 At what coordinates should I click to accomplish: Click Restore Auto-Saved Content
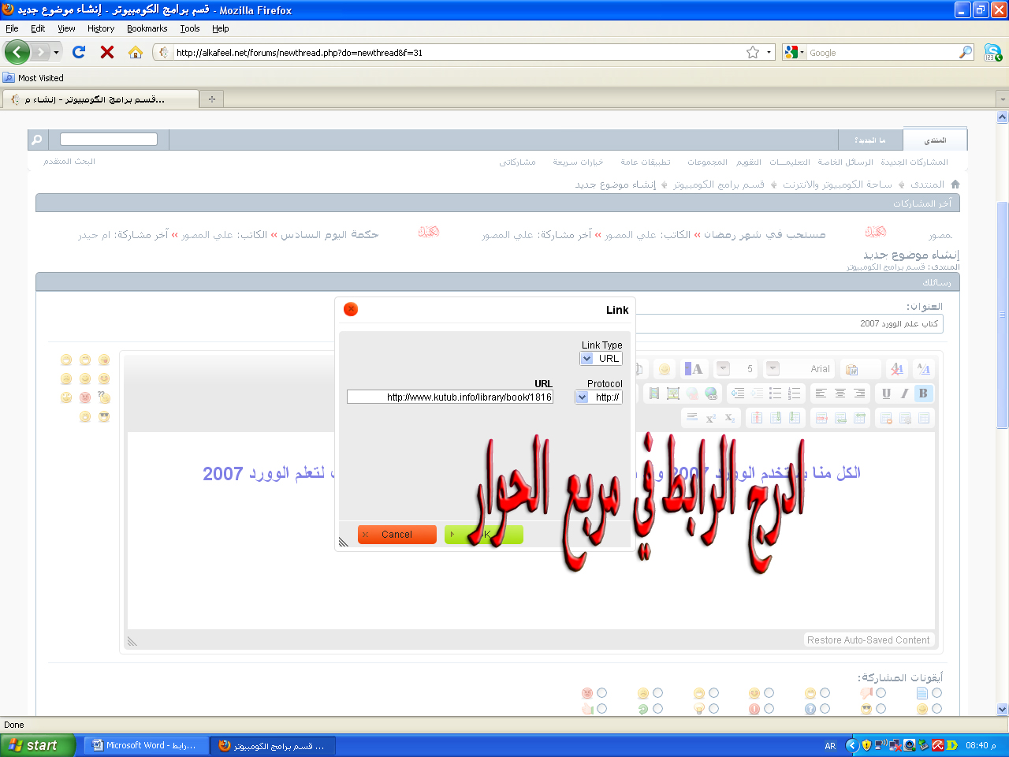[868, 640]
